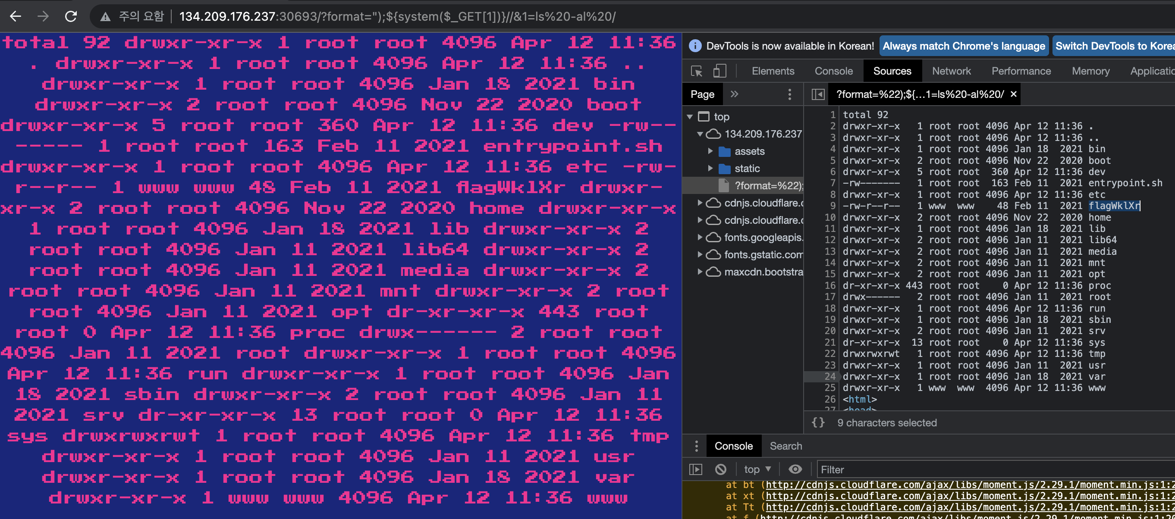Switch to the Sources tab

pos(892,71)
